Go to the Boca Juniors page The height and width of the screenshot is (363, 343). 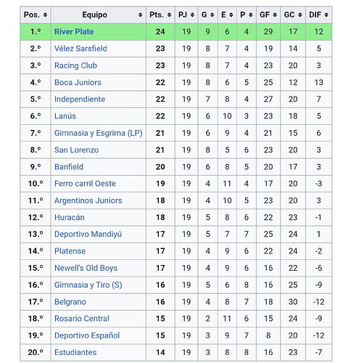click(78, 82)
